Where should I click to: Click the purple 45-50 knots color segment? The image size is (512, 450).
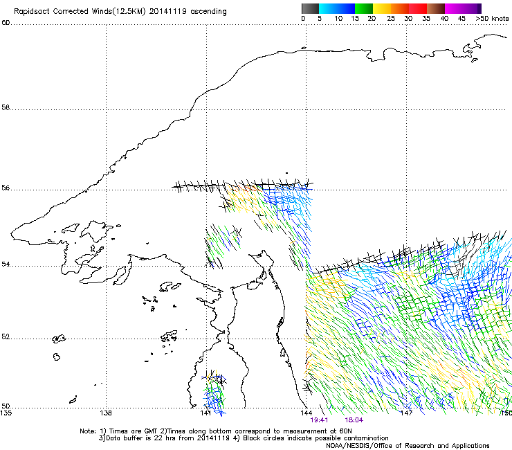click(x=472, y=9)
